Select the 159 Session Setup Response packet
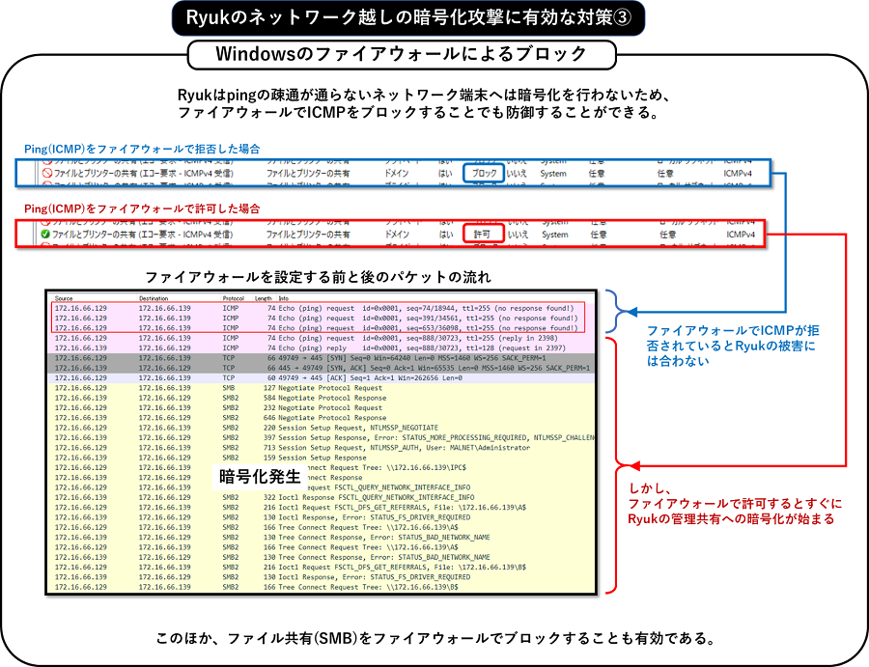869x667 pixels. tap(322, 458)
